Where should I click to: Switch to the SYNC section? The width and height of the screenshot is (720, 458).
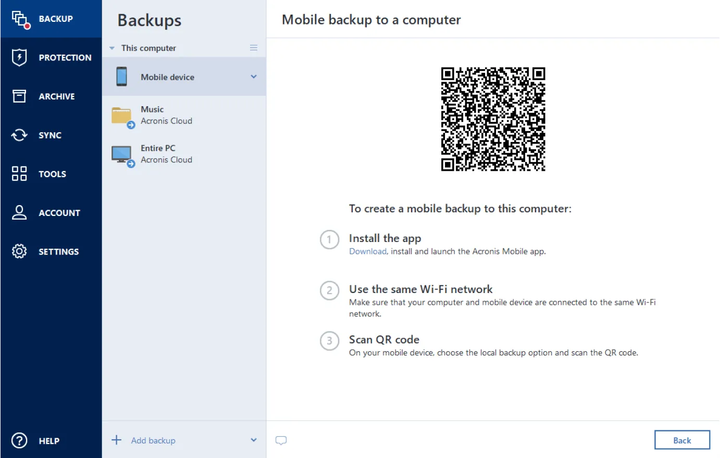pyautogui.click(x=50, y=135)
